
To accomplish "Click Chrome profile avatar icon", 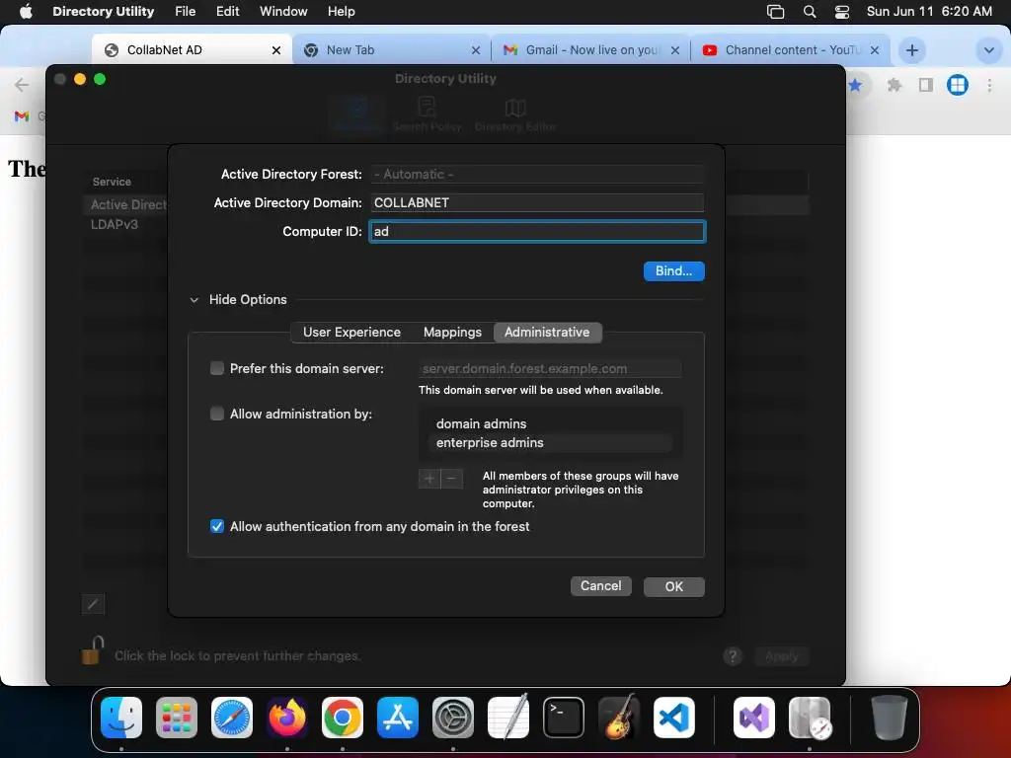I will [x=958, y=85].
